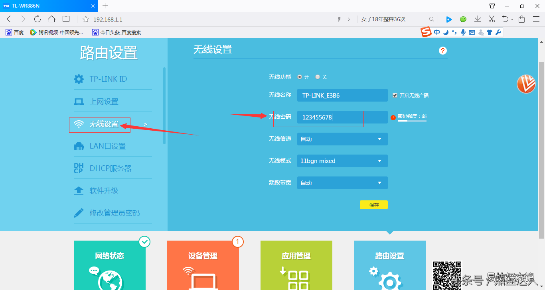545x290 pixels.
Task: Expand the 无线信道 dropdown
Action: point(342,139)
